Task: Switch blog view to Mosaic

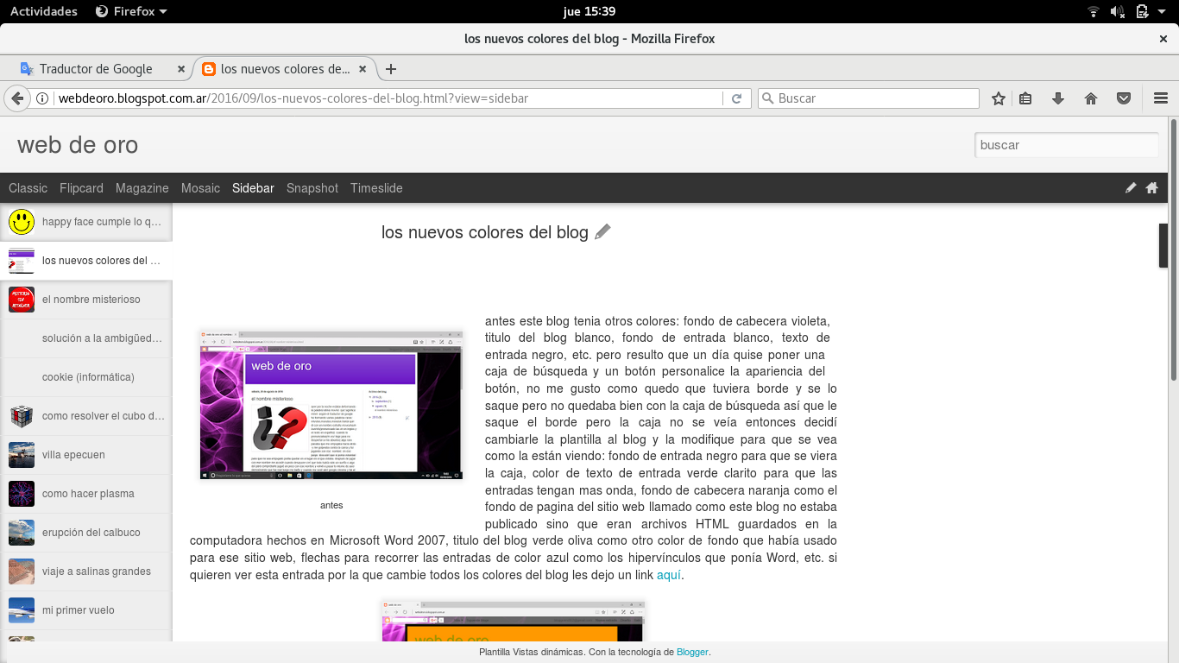Action: (x=200, y=187)
